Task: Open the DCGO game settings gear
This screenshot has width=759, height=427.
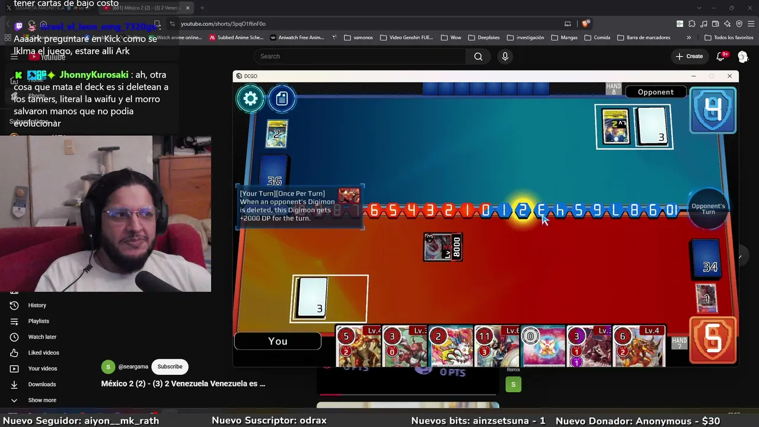Action: 250,98
